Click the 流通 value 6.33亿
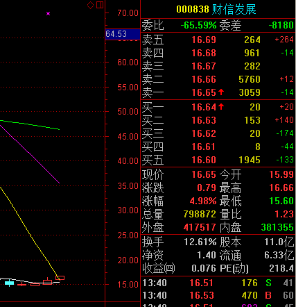The width and height of the screenshot is (296, 307). [x=279, y=256]
